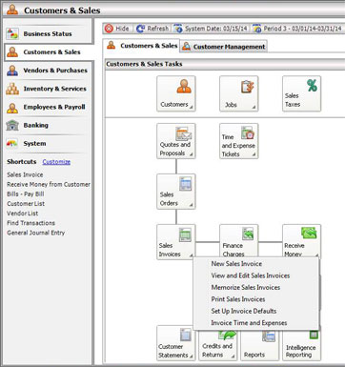Open the Sales Orders task
The height and width of the screenshot is (367, 345).
176,192
